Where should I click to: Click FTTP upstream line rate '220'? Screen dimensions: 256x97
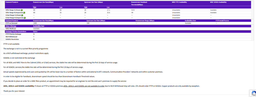(88, 23)
